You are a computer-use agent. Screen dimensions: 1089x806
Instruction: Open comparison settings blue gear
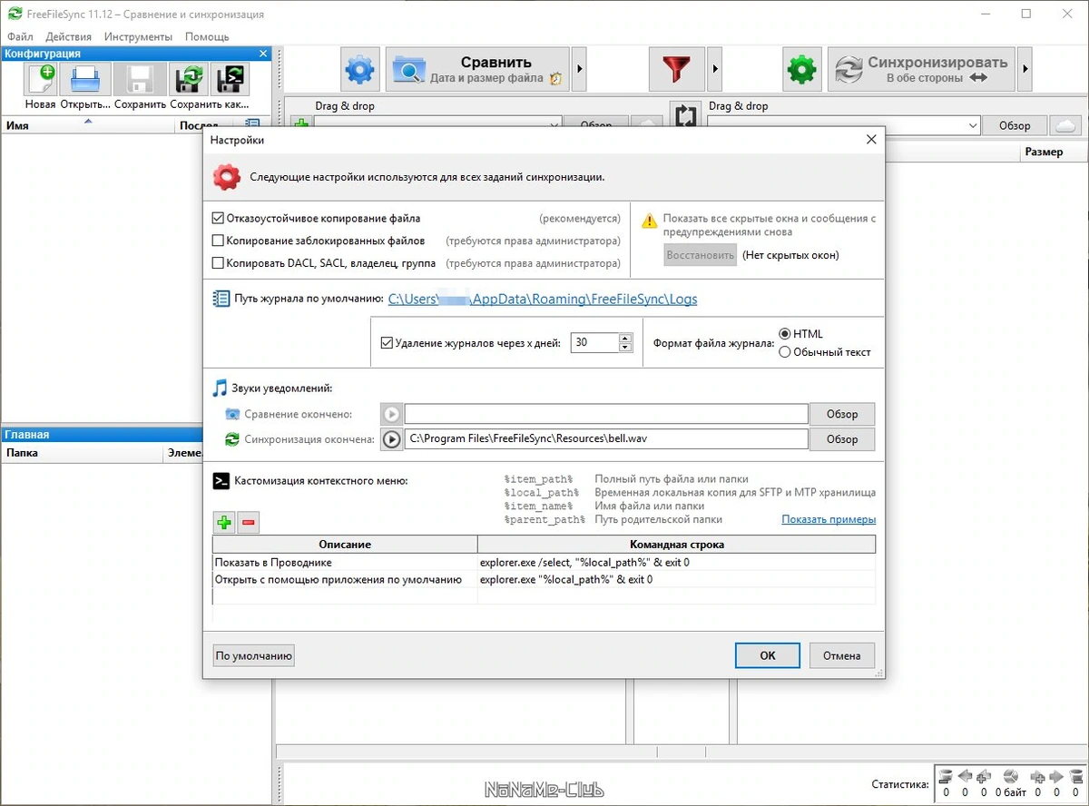pyautogui.click(x=360, y=69)
